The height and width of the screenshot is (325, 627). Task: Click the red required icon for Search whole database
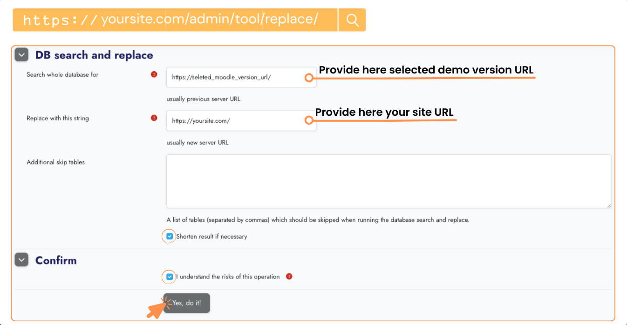tap(154, 74)
